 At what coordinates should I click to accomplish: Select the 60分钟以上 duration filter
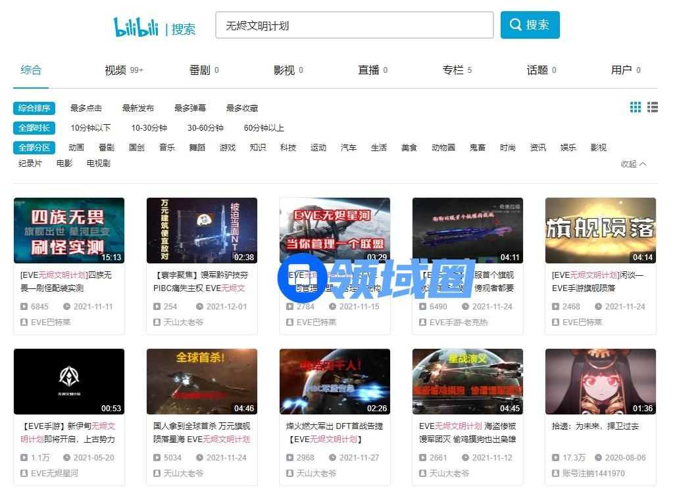[x=264, y=128]
